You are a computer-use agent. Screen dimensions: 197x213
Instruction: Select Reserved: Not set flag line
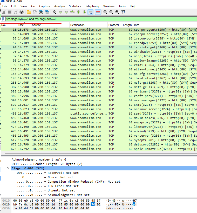pyautogui.click(x=48, y=173)
